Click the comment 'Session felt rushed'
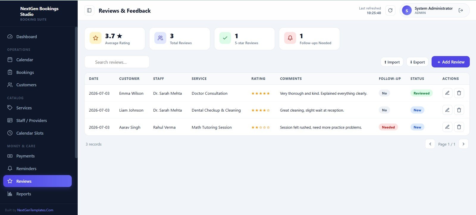Screen dimensions: 476x215 pos(321,127)
